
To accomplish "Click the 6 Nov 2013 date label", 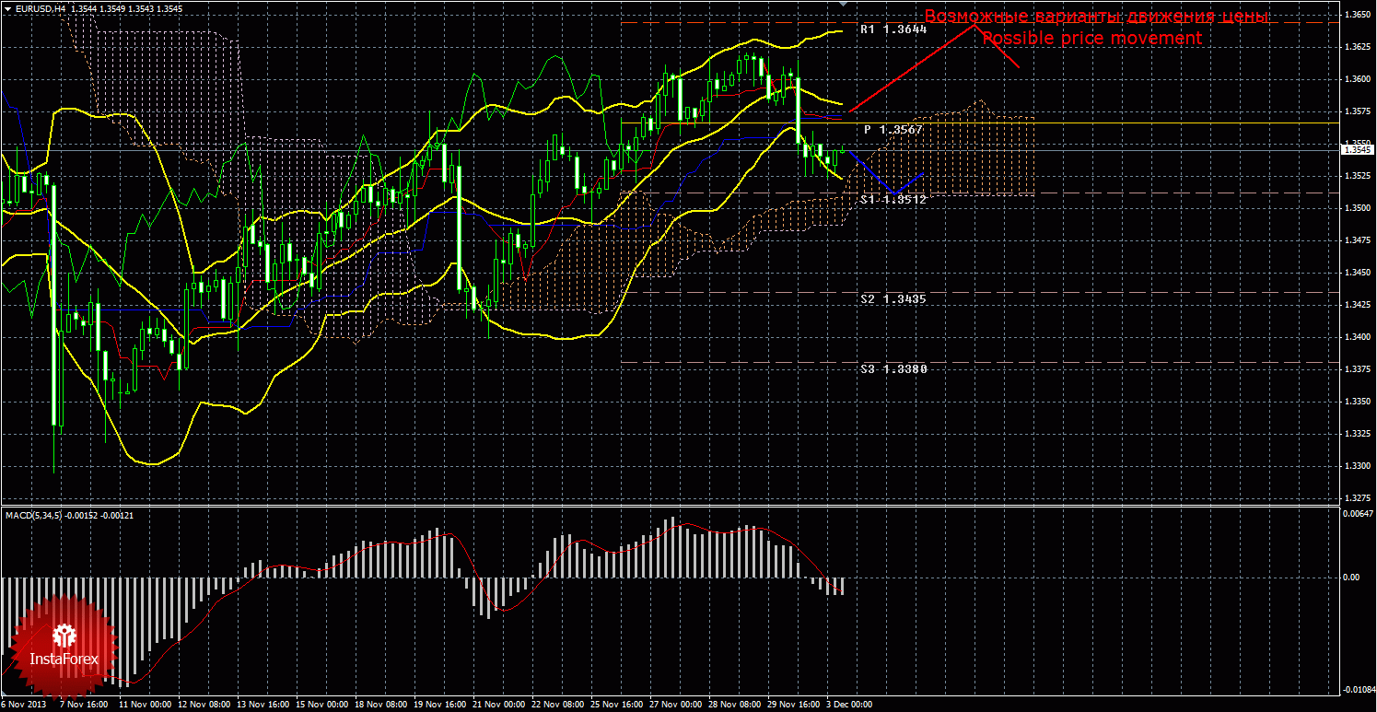I will 23,704.
